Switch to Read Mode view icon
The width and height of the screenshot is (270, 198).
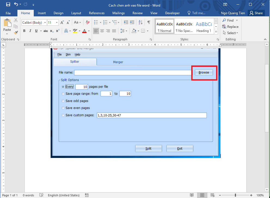point(192,195)
